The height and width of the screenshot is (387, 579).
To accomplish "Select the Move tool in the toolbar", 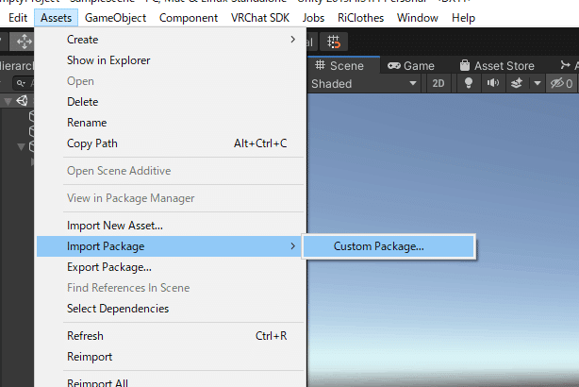I will [x=24, y=42].
